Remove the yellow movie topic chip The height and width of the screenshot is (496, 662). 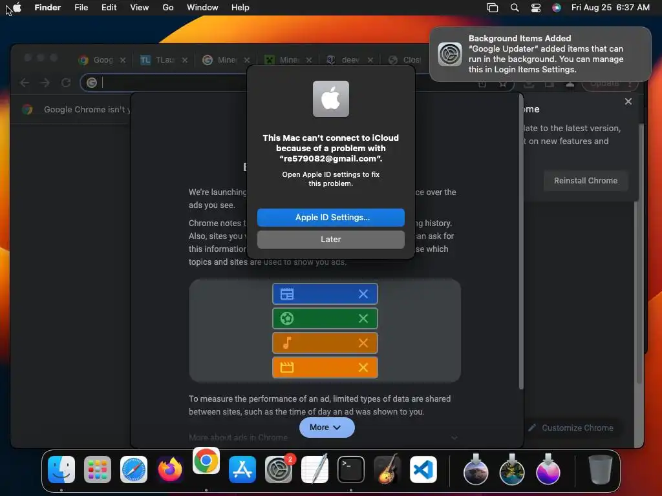[363, 367]
